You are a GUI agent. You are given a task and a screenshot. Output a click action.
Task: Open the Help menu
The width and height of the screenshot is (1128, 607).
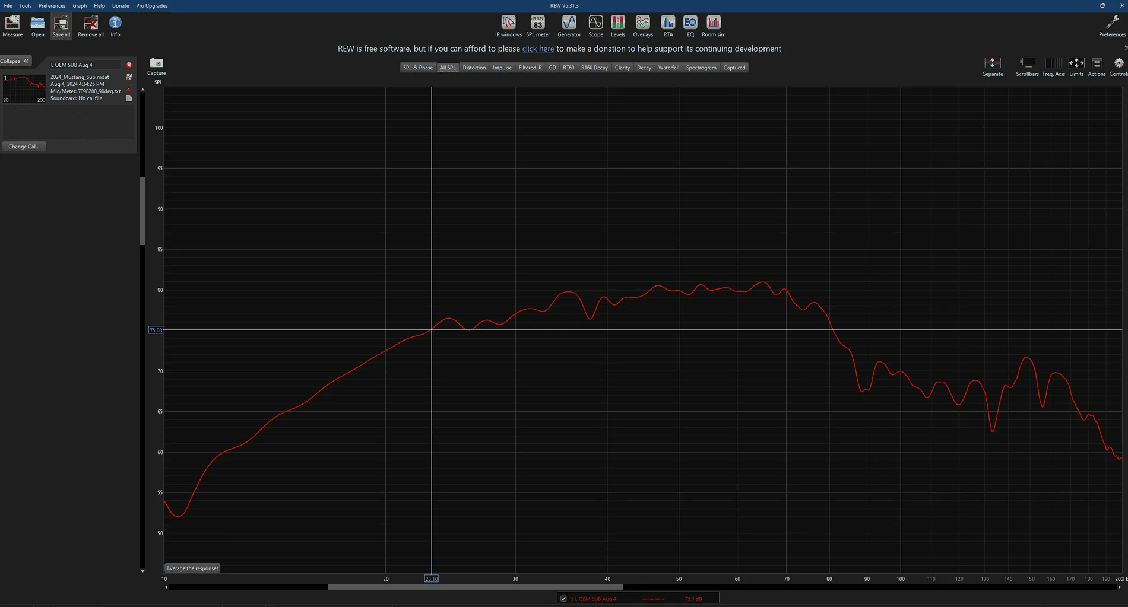coord(99,5)
